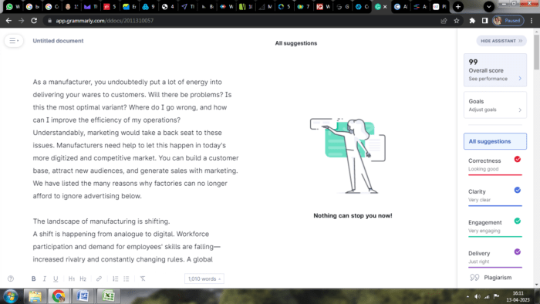The height and width of the screenshot is (304, 540).
Task: Expand See performance for overall score
Action: 495,79
